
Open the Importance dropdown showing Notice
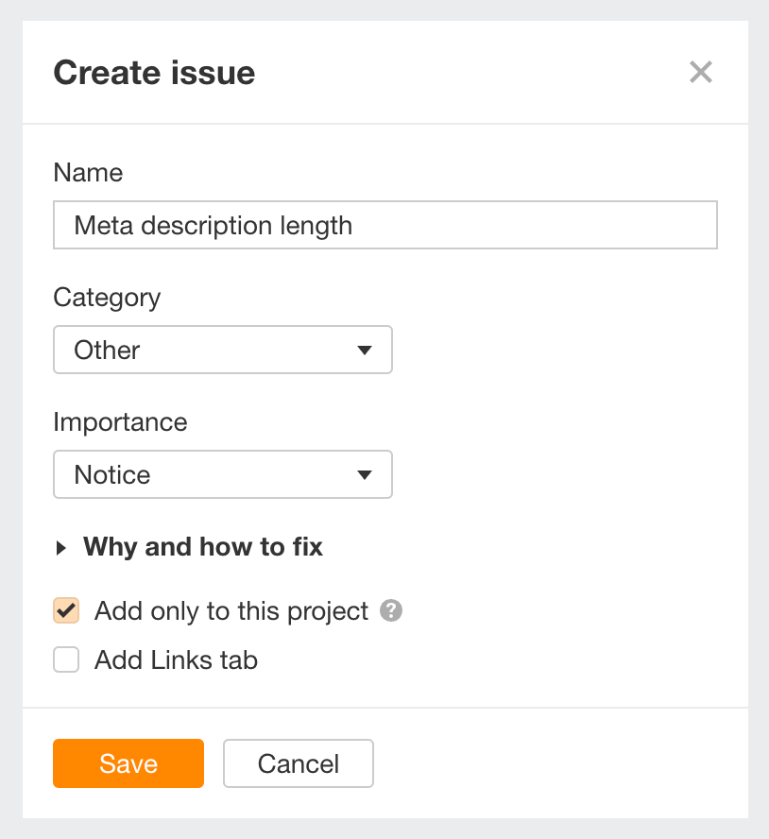coord(223,474)
